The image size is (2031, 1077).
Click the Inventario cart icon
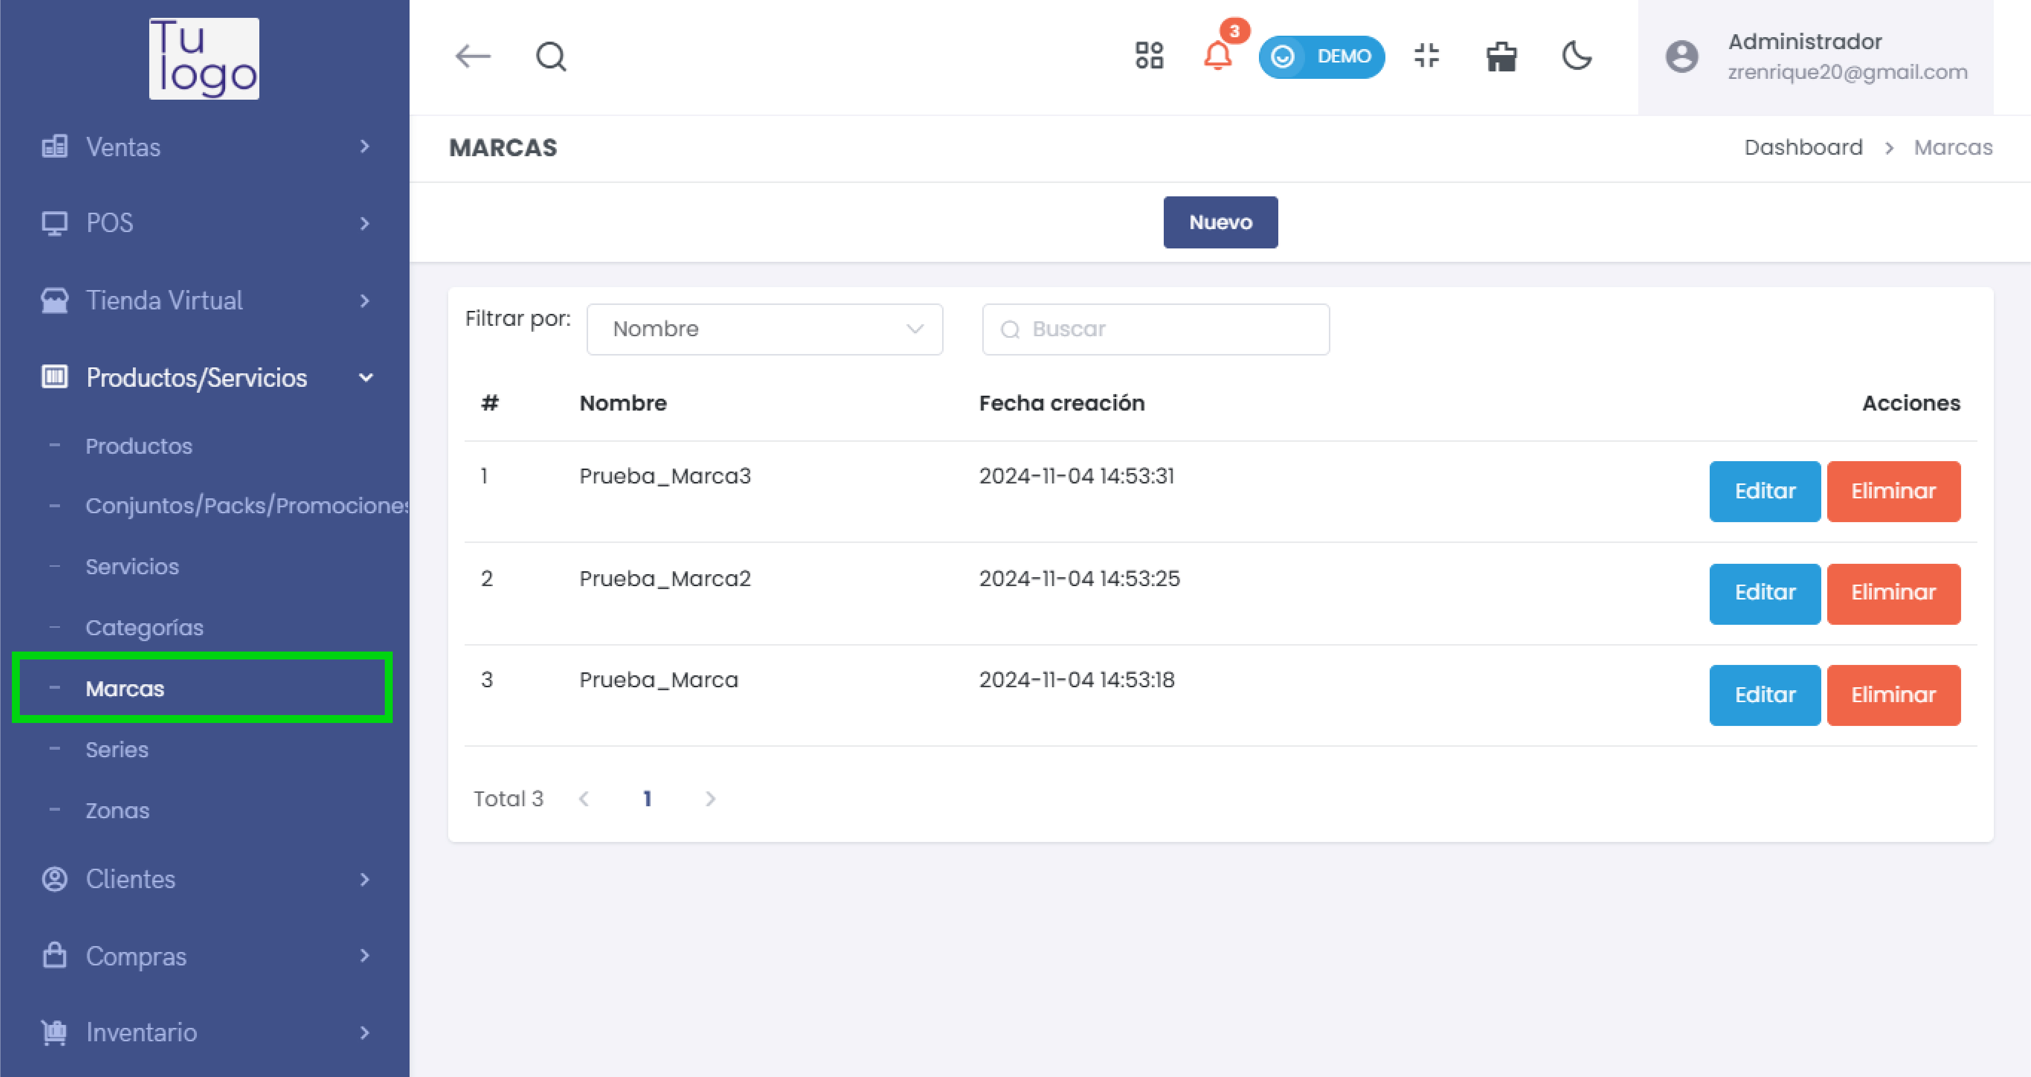[55, 1032]
